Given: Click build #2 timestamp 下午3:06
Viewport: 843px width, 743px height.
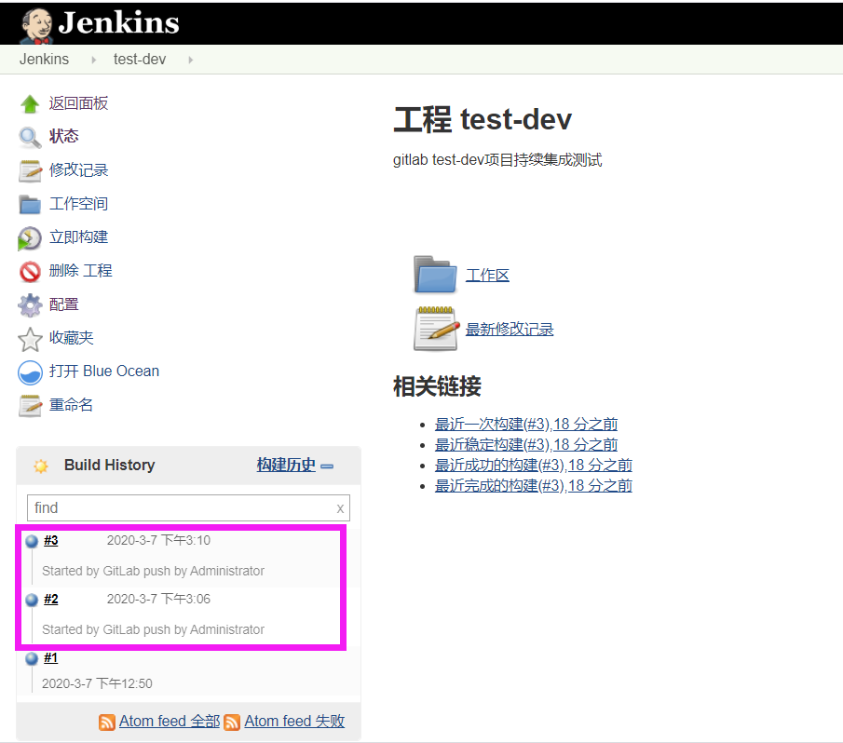Looking at the screenshot, I should 158,599.
